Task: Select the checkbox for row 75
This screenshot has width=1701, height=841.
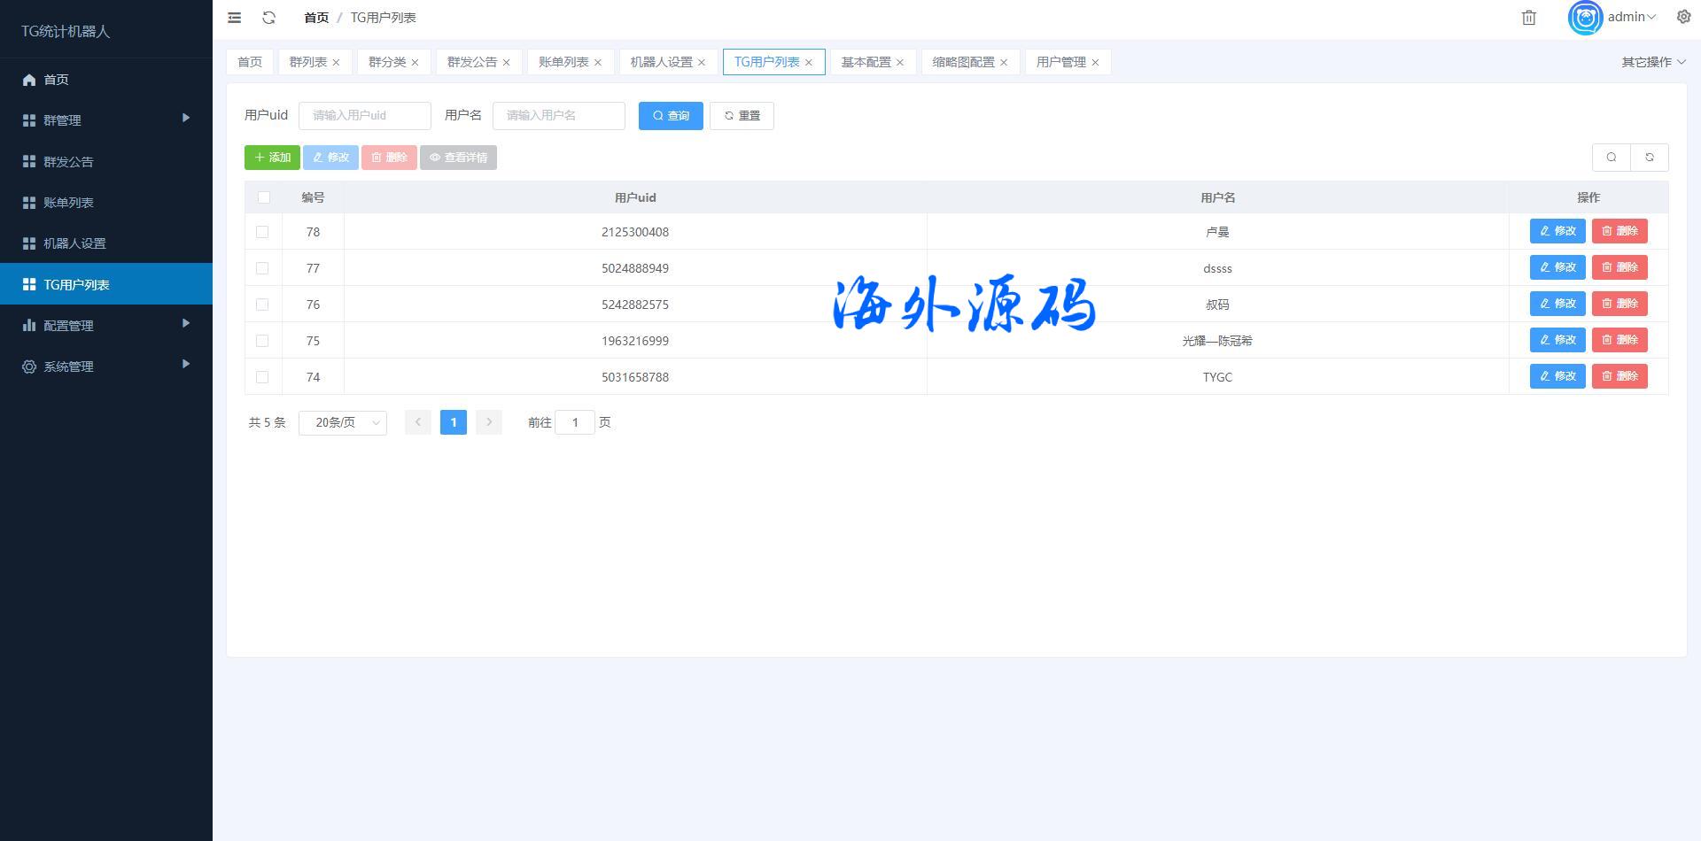Action: point(262,341)
